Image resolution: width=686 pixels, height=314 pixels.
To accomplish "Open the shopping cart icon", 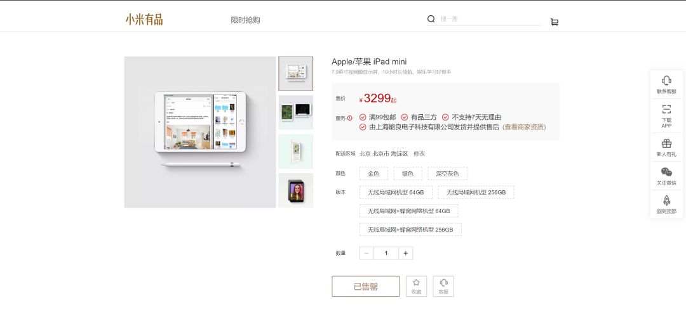I will (555, 22).
